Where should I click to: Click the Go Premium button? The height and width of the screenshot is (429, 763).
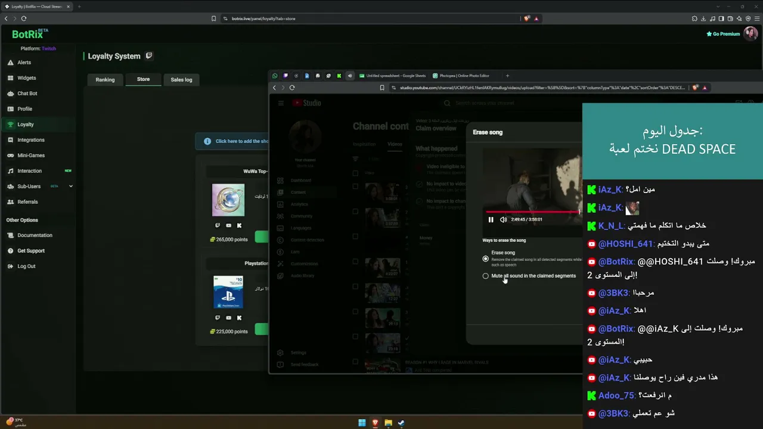point(723,34)
